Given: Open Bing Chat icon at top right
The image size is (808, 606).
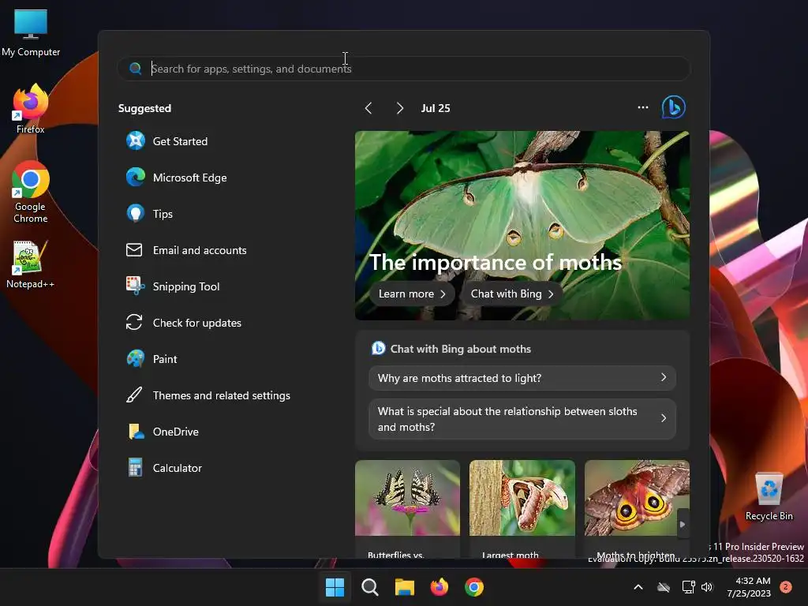Looking at the screenshot, I should [x=673, y=107].
